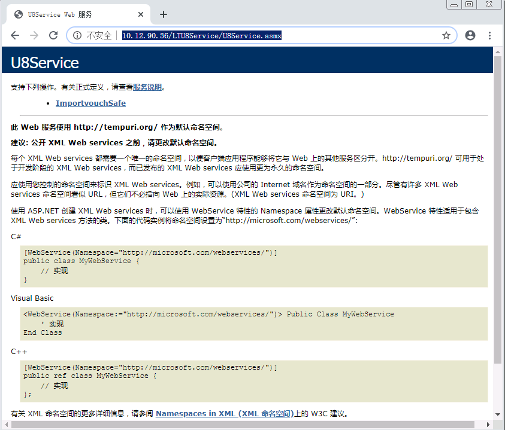Open the user profile avatar menu
505x430 pixels.
click(x=470, y=35)
